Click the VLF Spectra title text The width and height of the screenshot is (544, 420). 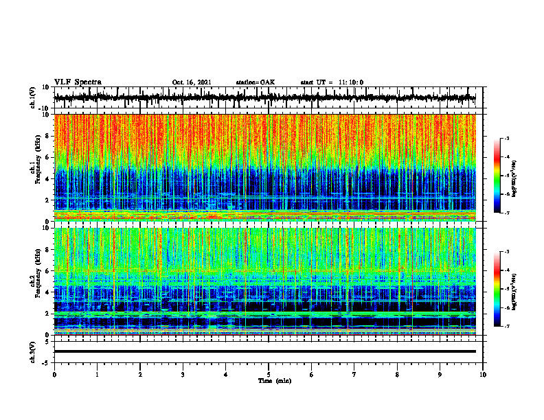click(78, 82)
